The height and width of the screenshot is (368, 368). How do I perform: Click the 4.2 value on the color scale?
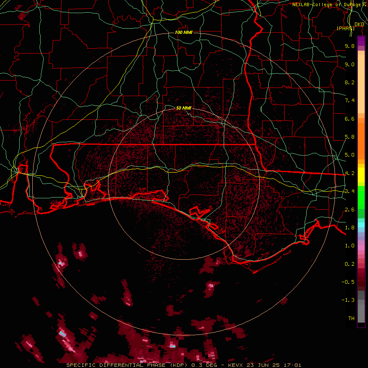coord(350,173)
